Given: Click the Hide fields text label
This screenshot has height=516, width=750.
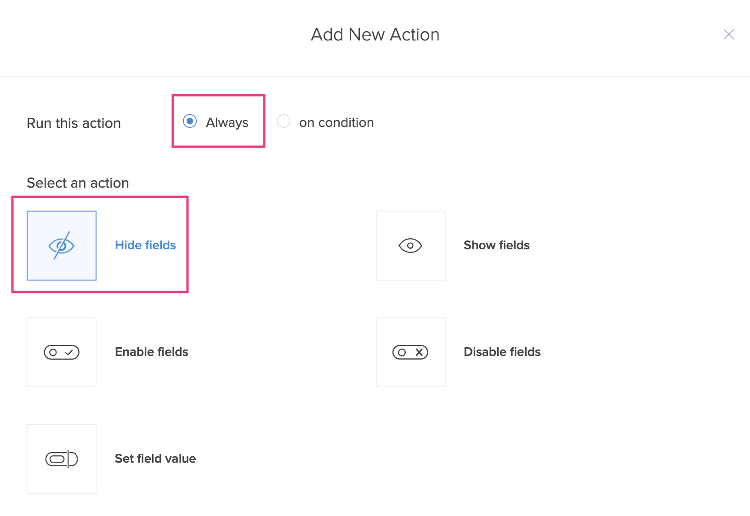Looking at the screenshot, I should point(145,245).
